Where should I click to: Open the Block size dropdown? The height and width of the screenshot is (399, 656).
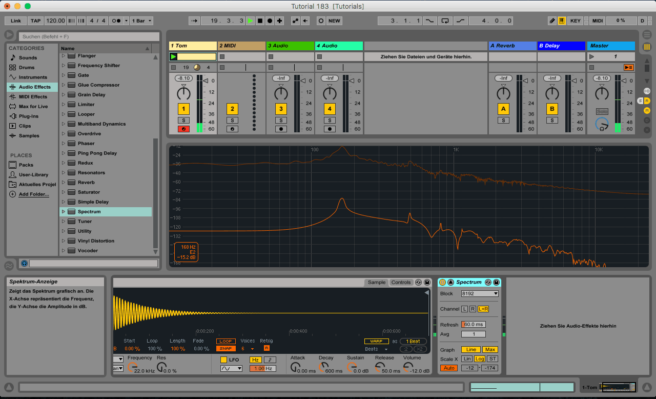tap(479, 293)
